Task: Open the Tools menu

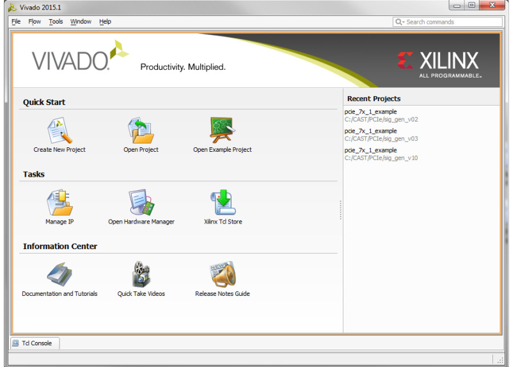Action: pyautogui.click(x=56, y=22)
